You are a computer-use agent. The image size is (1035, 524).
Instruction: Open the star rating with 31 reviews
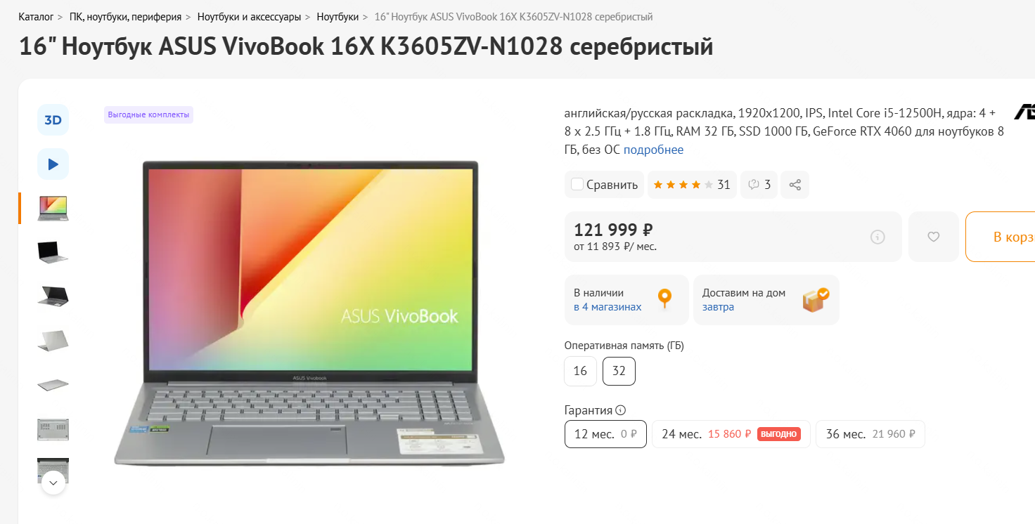(x=692, y=185)
